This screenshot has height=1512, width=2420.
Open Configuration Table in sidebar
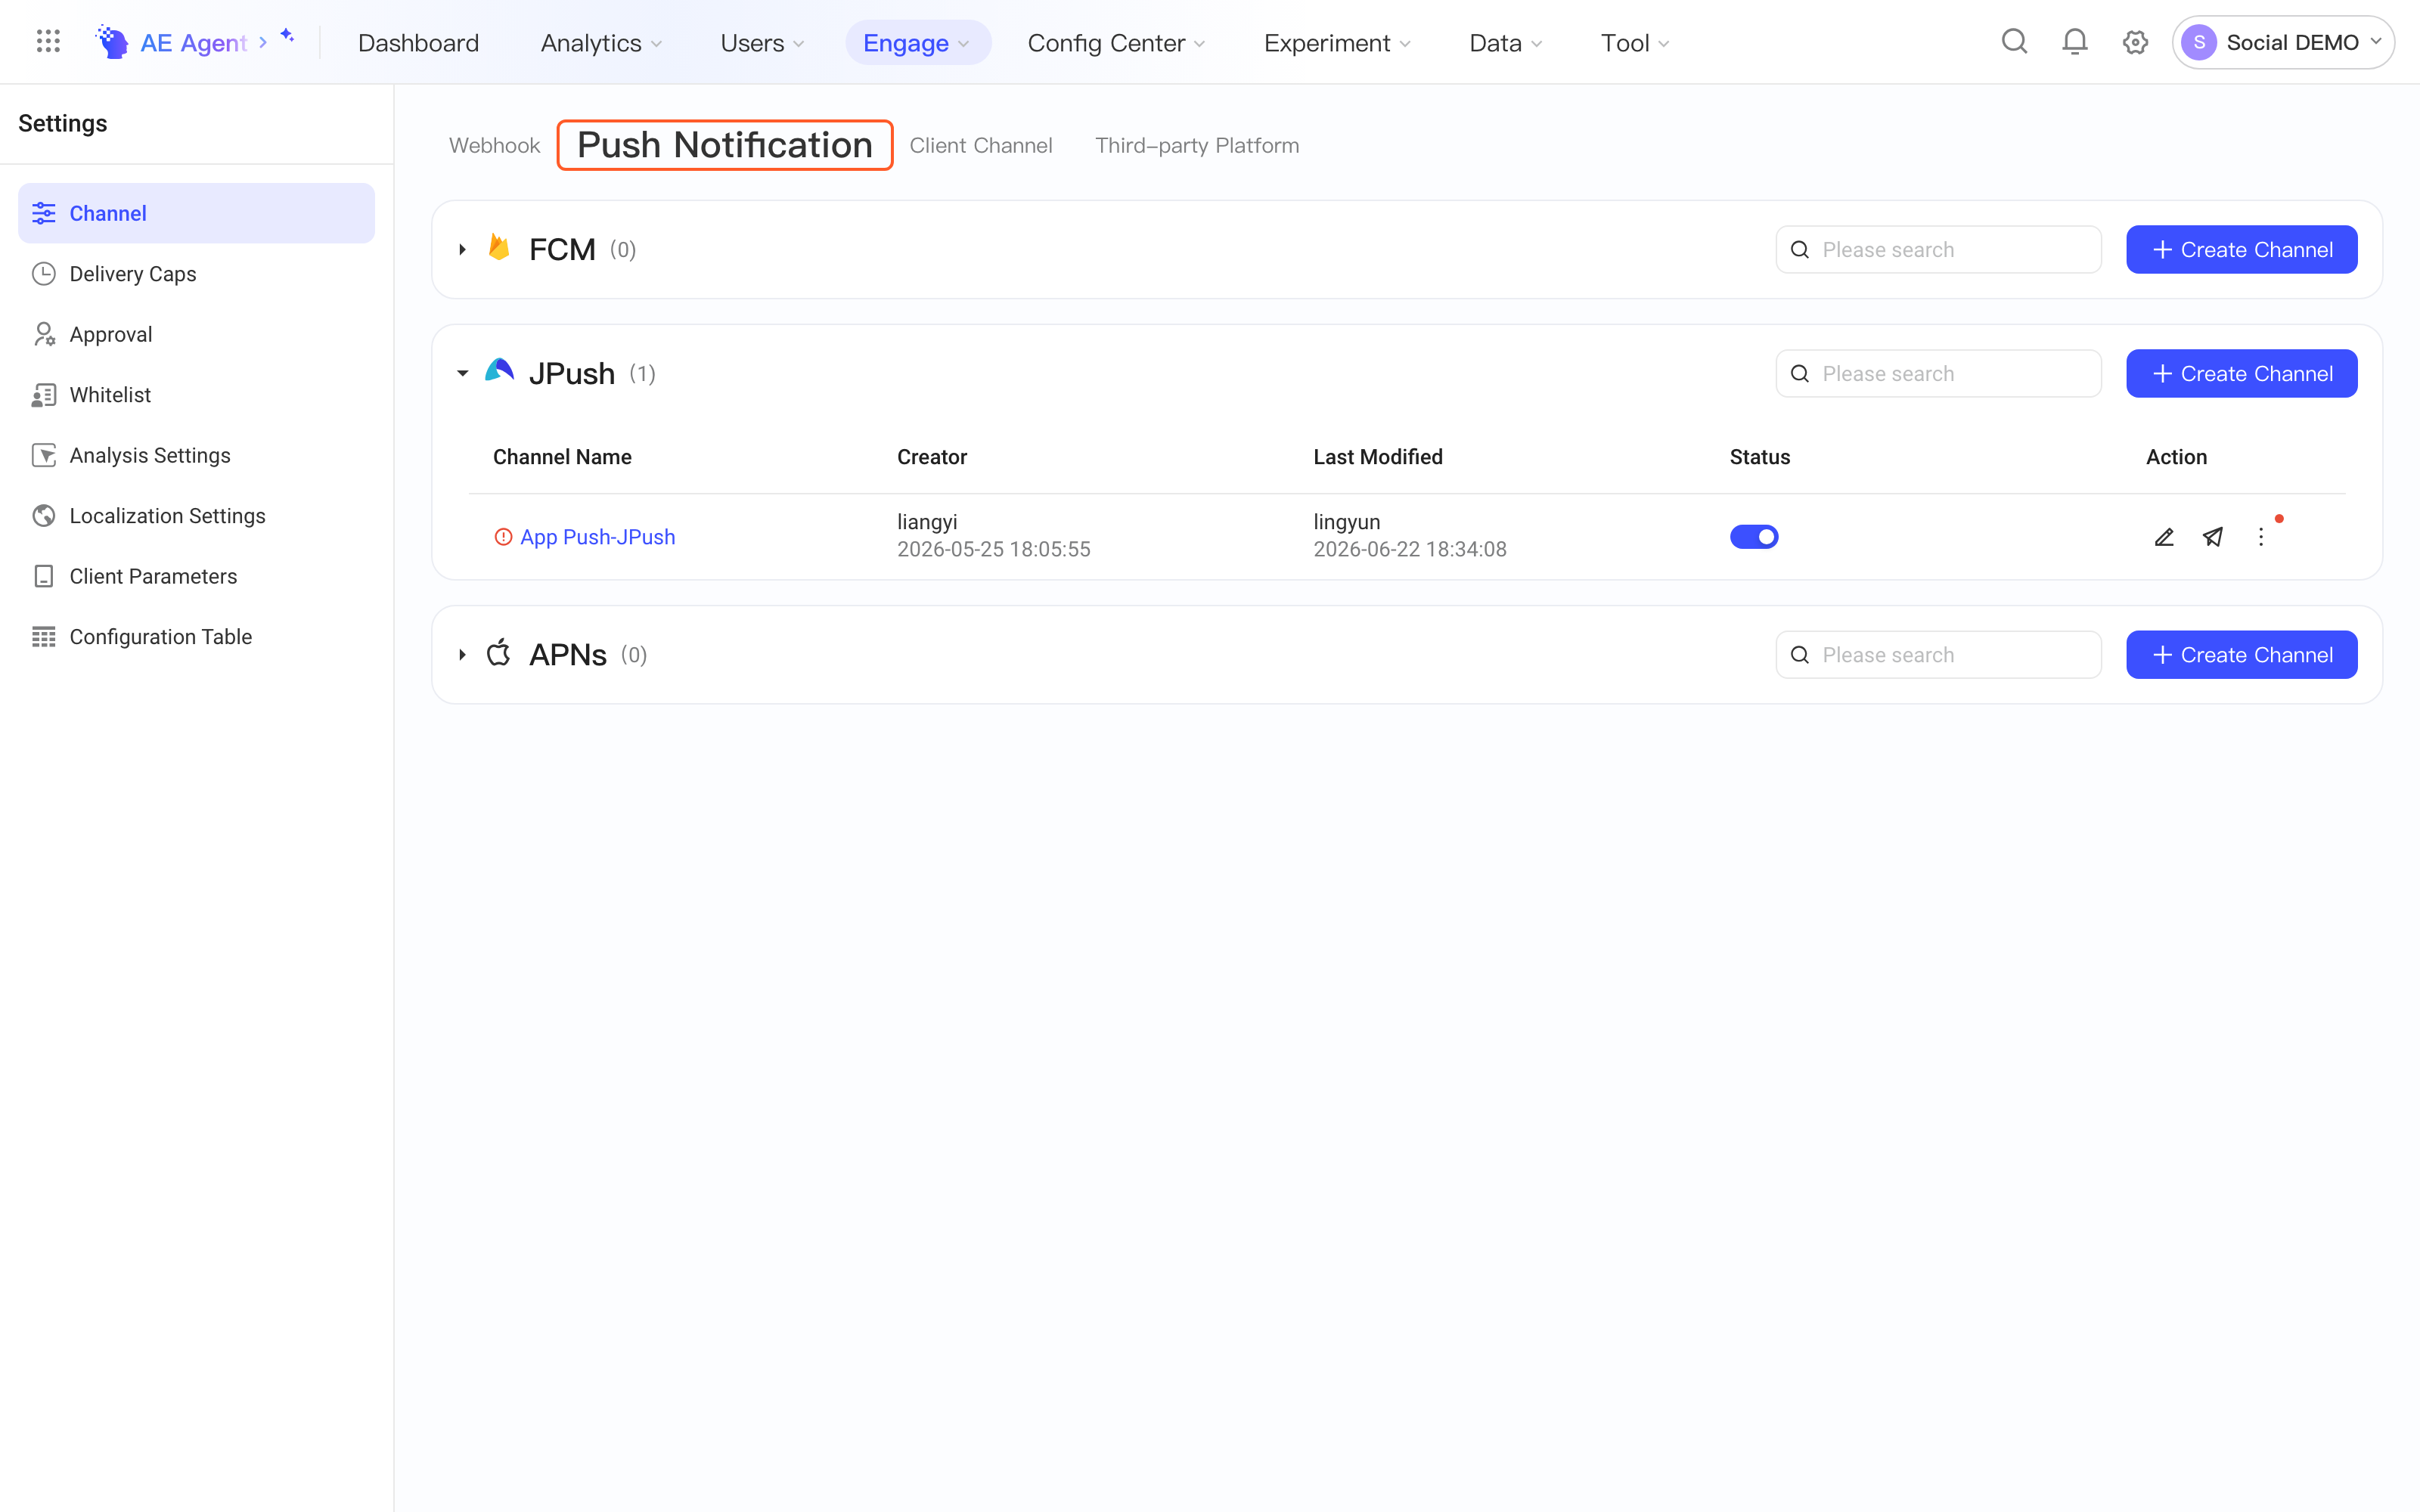coord(196,637)
